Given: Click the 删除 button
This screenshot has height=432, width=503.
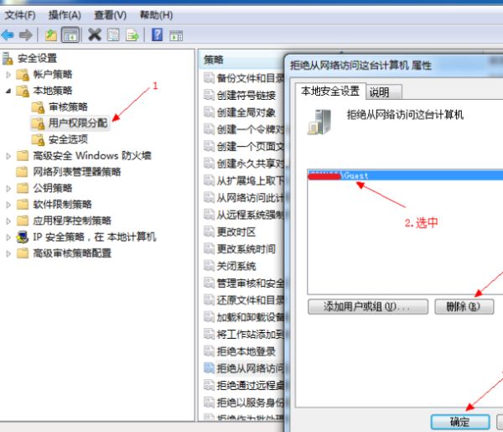Looking at the screenshot, I should pos(464,307).
